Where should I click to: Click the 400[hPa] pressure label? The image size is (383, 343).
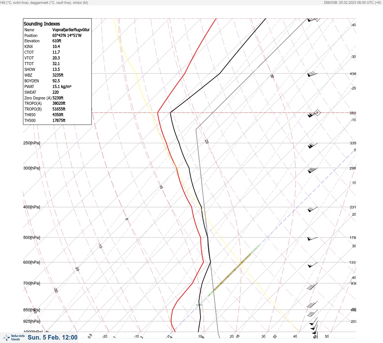tap(32, 207)
